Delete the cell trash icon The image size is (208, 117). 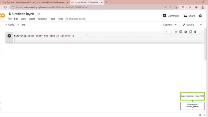tap(195, 32)
